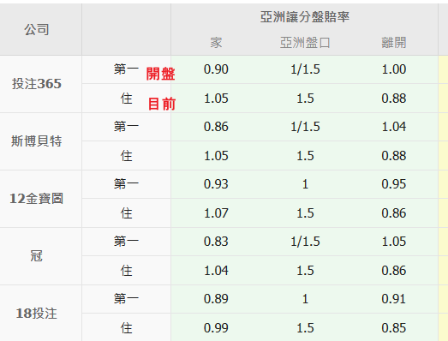448x341 pixels.
Task: Click the 家 sub-column header
Action: coord(216,43)
